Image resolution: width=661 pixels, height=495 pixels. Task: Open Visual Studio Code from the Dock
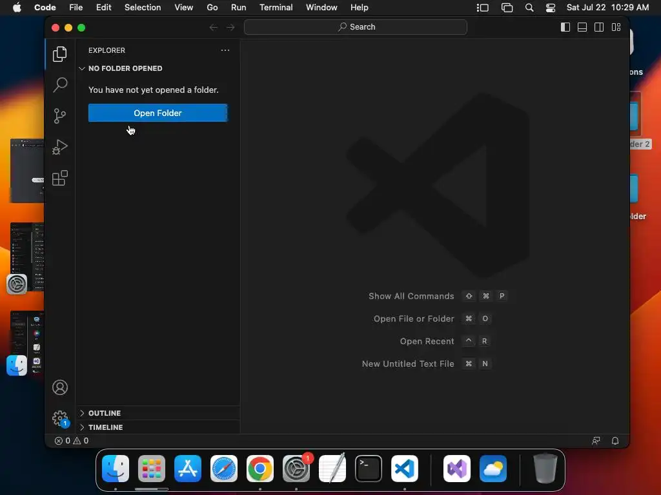coord(405,468)
